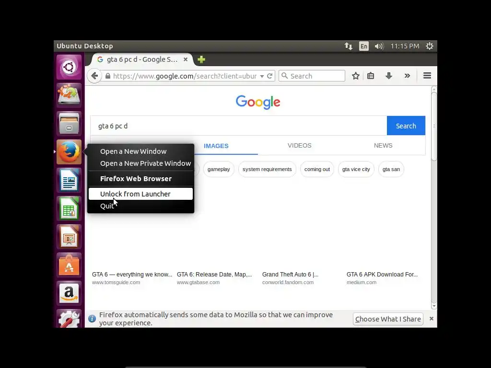Image resolution: width=491 pixels, height=368 pixels.
Task: Open the Firefox hamburger menu
Action: [427, 76]
